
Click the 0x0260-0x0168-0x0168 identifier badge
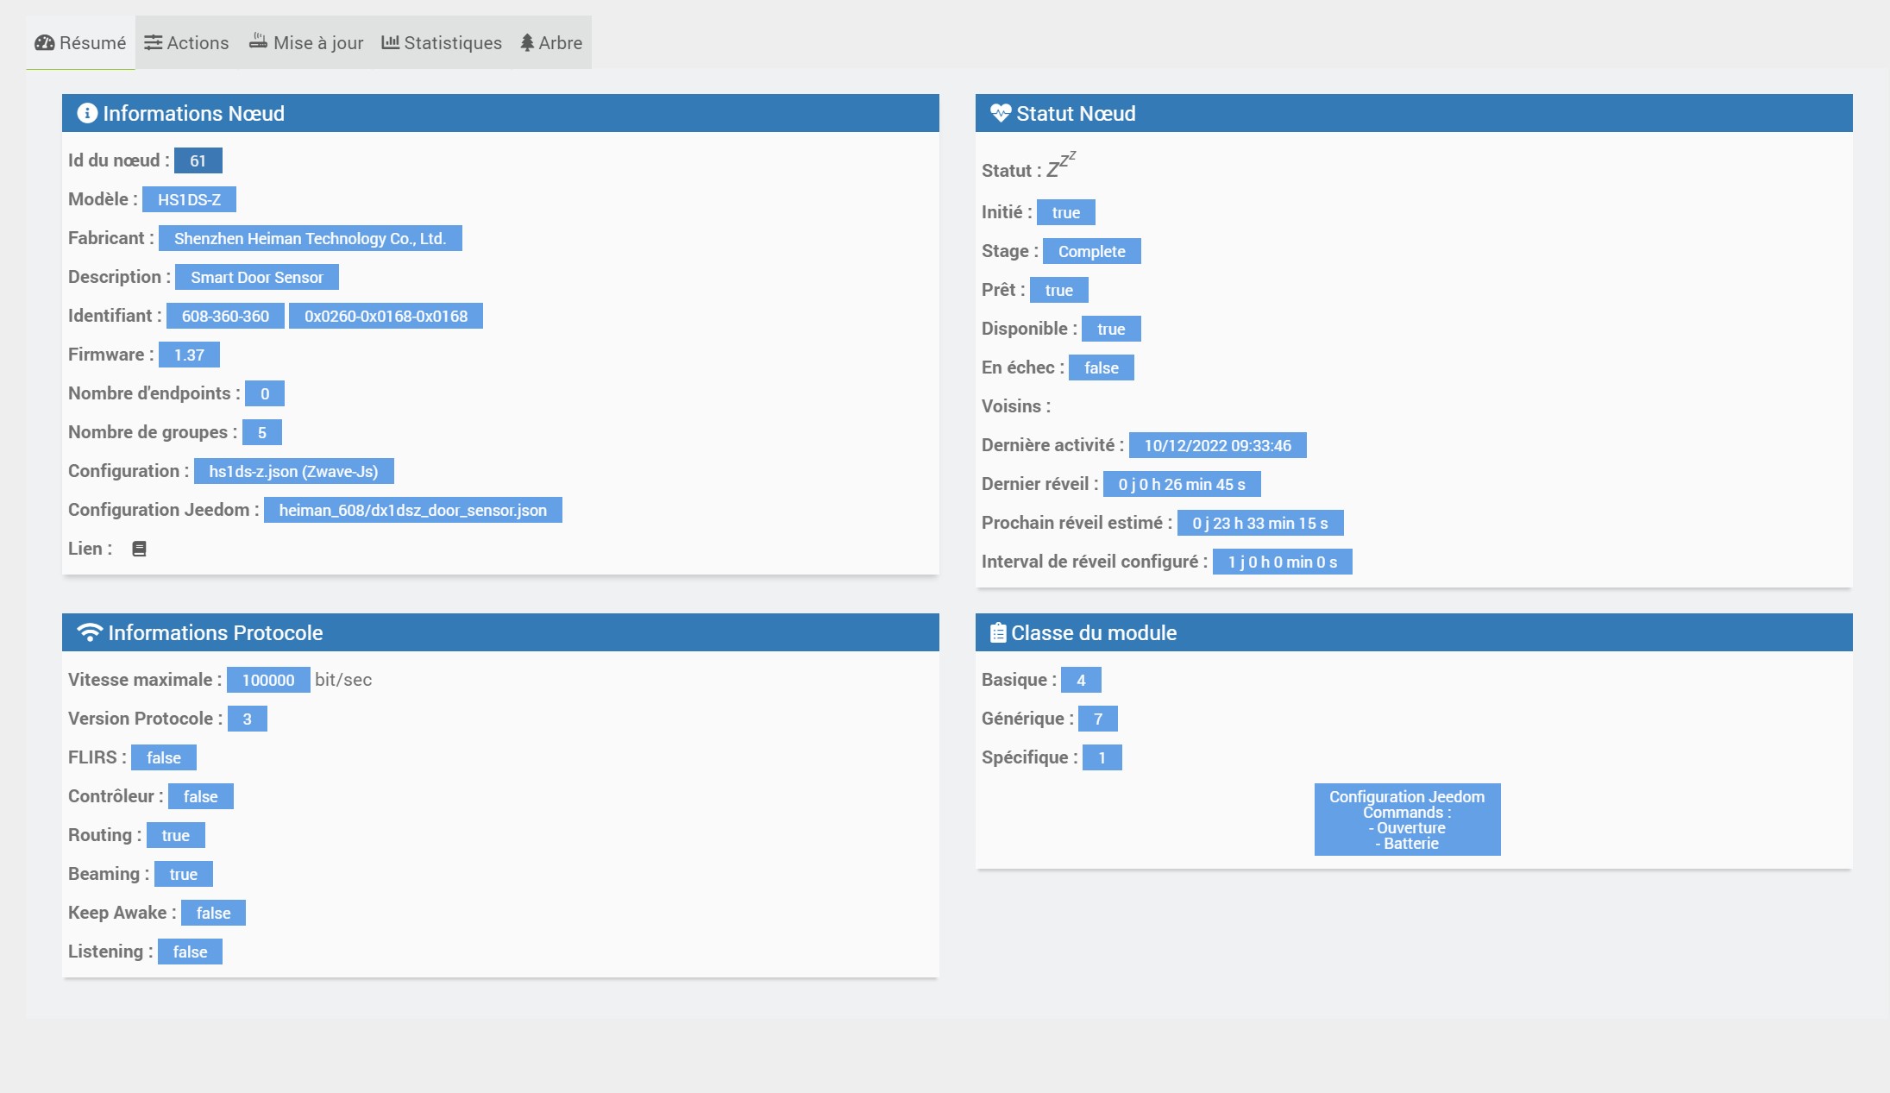[386, 316]
